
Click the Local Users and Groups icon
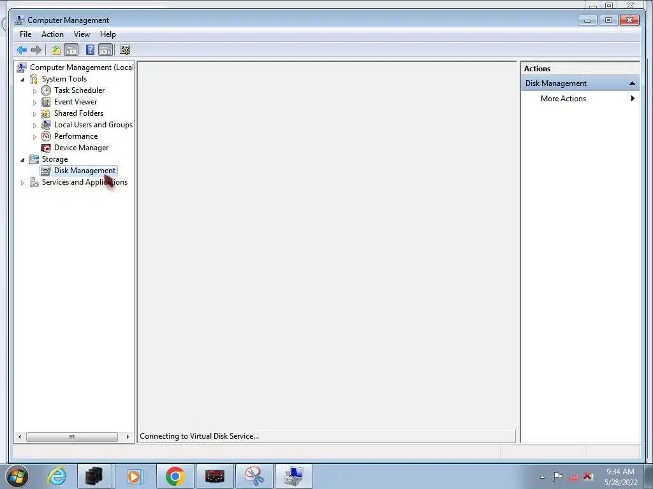(x=46, y=125)
